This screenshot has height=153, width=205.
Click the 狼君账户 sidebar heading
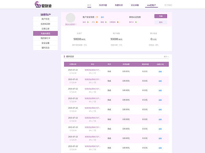click(45, 15)
